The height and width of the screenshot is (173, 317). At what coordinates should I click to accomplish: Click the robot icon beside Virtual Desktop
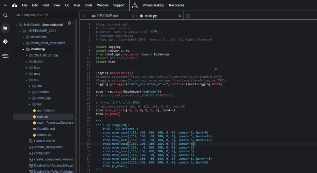(x=135, y=5)
